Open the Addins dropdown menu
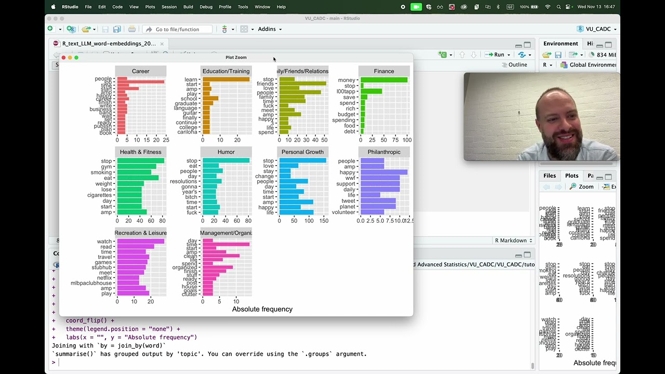The width and height of the screenshot is (665, 374). point(270,29)
